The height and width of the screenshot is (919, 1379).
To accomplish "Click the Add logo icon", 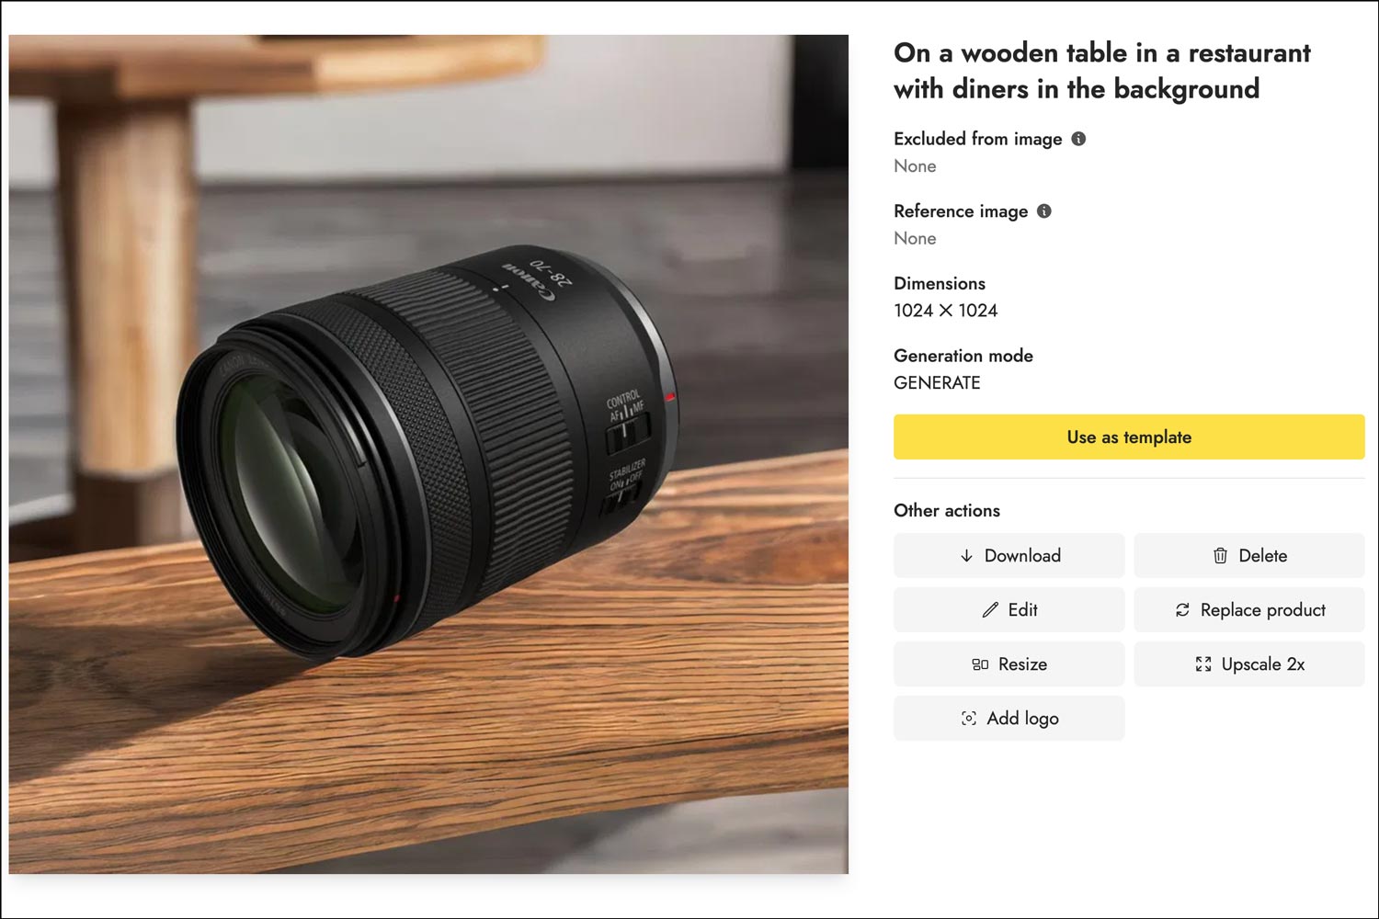I will 968,719.
